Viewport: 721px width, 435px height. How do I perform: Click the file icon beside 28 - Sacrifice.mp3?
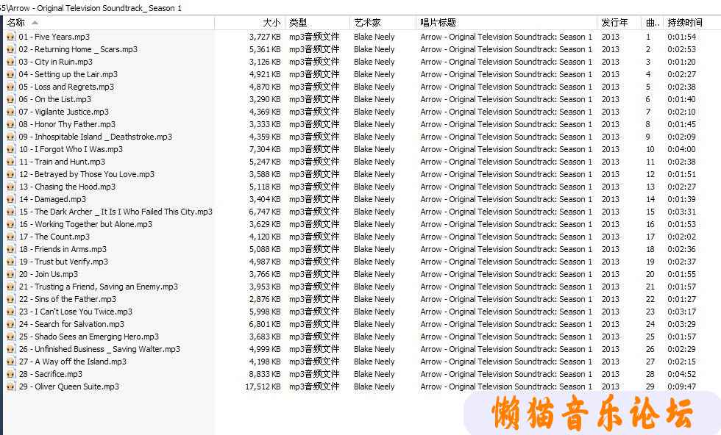click(10, 374)
